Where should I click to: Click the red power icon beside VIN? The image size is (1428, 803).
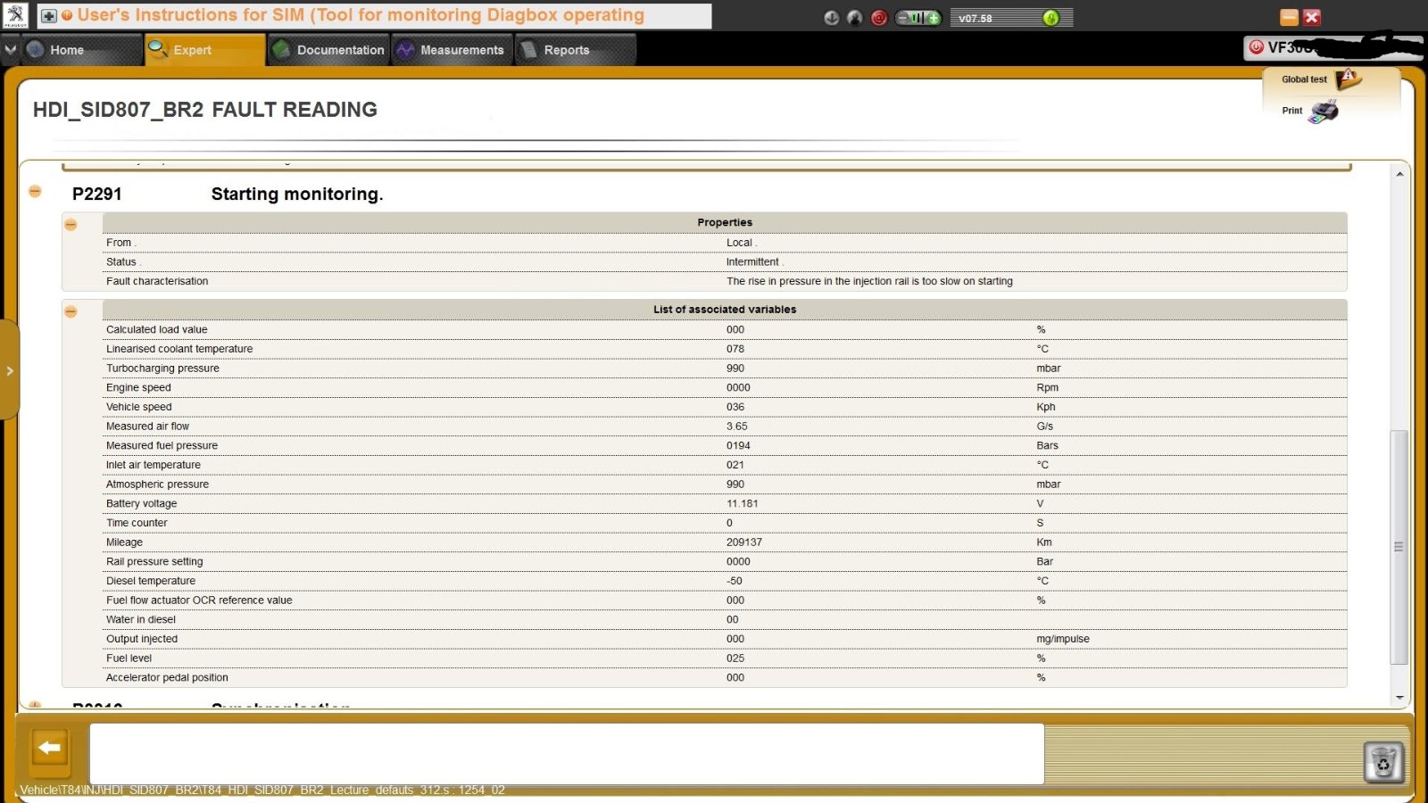tap(1257, 47)
